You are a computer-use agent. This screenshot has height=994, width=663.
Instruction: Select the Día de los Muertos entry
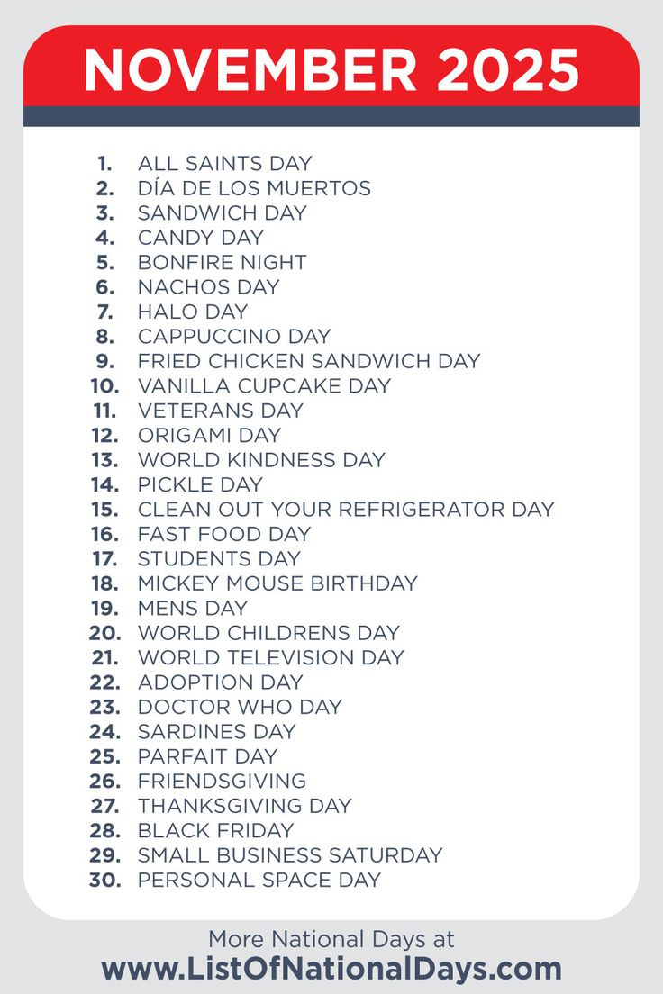point(254,188)
